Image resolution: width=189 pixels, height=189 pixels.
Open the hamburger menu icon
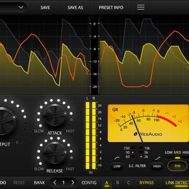tap(141, 7)
